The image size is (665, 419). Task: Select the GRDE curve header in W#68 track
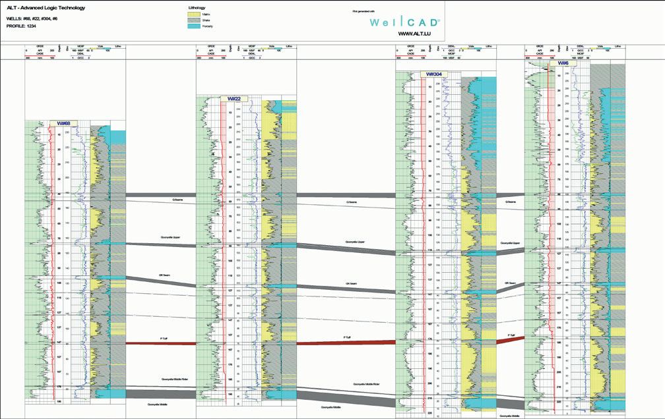click(x=40, y=45)
